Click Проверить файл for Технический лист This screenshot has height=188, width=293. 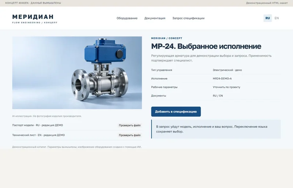130,135
